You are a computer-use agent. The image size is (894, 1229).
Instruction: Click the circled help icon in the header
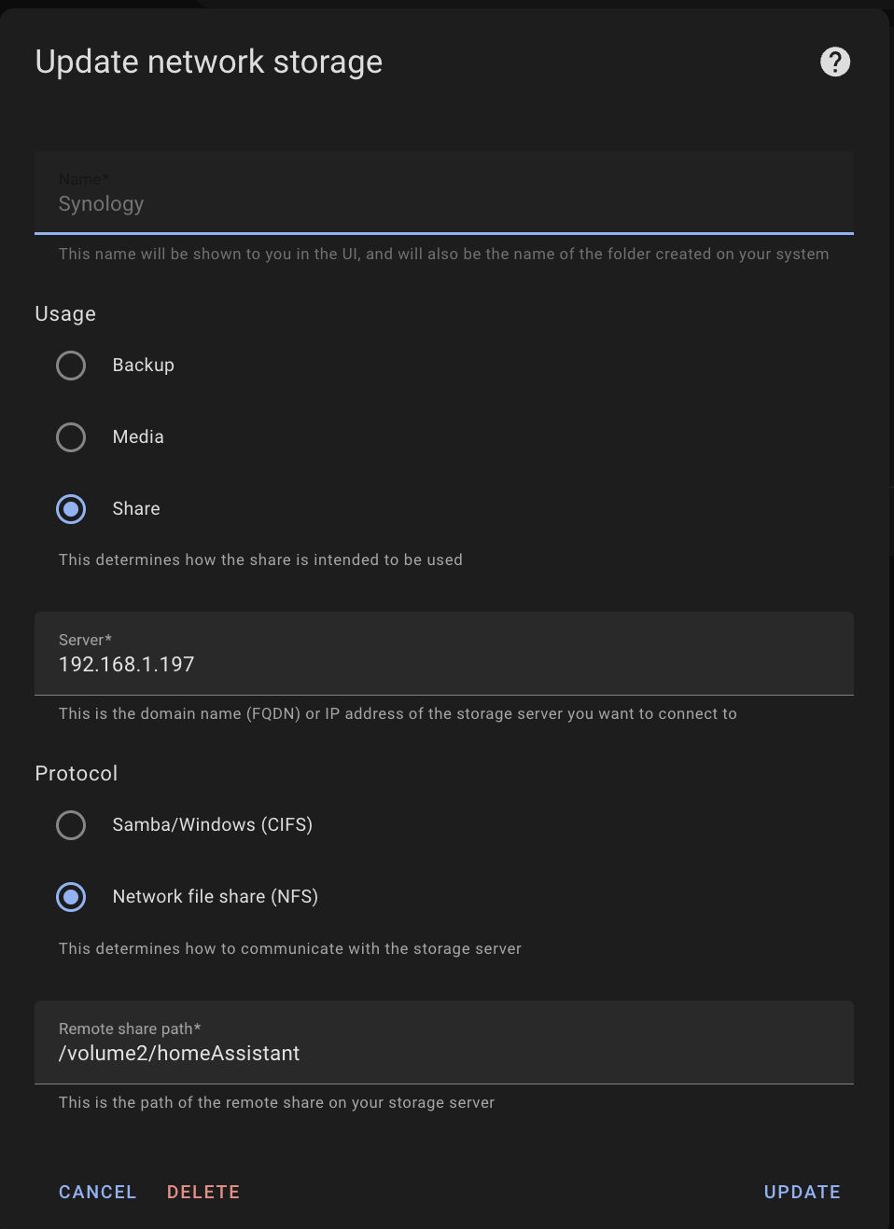click(x=834, y=62)
